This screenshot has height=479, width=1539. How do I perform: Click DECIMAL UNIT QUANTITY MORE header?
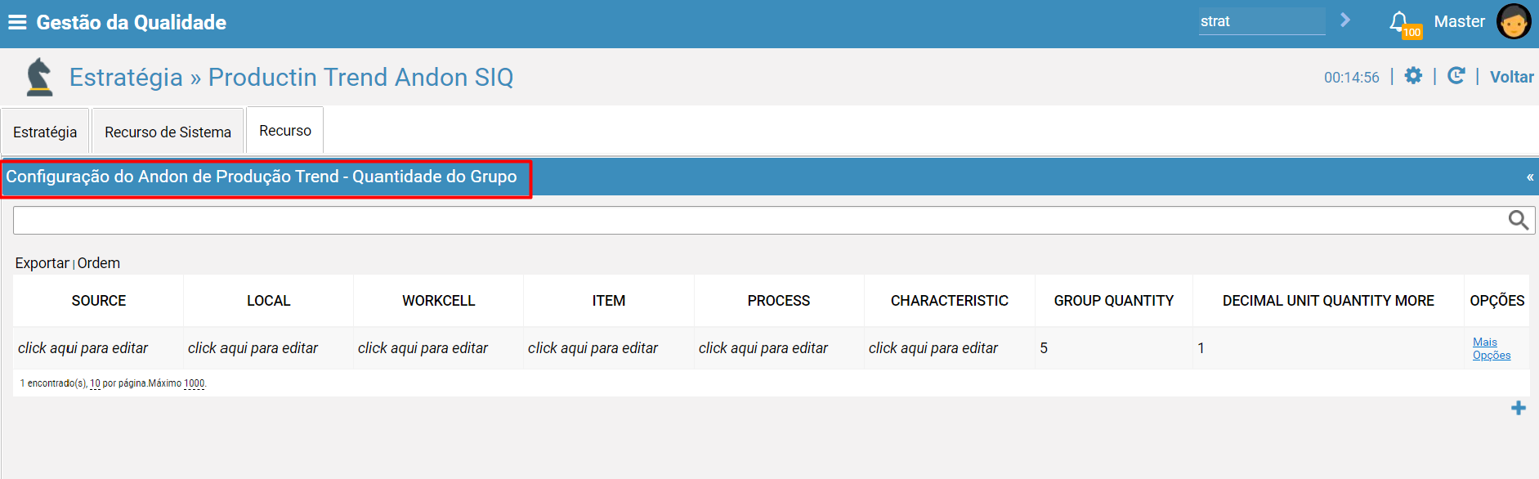1328,301
